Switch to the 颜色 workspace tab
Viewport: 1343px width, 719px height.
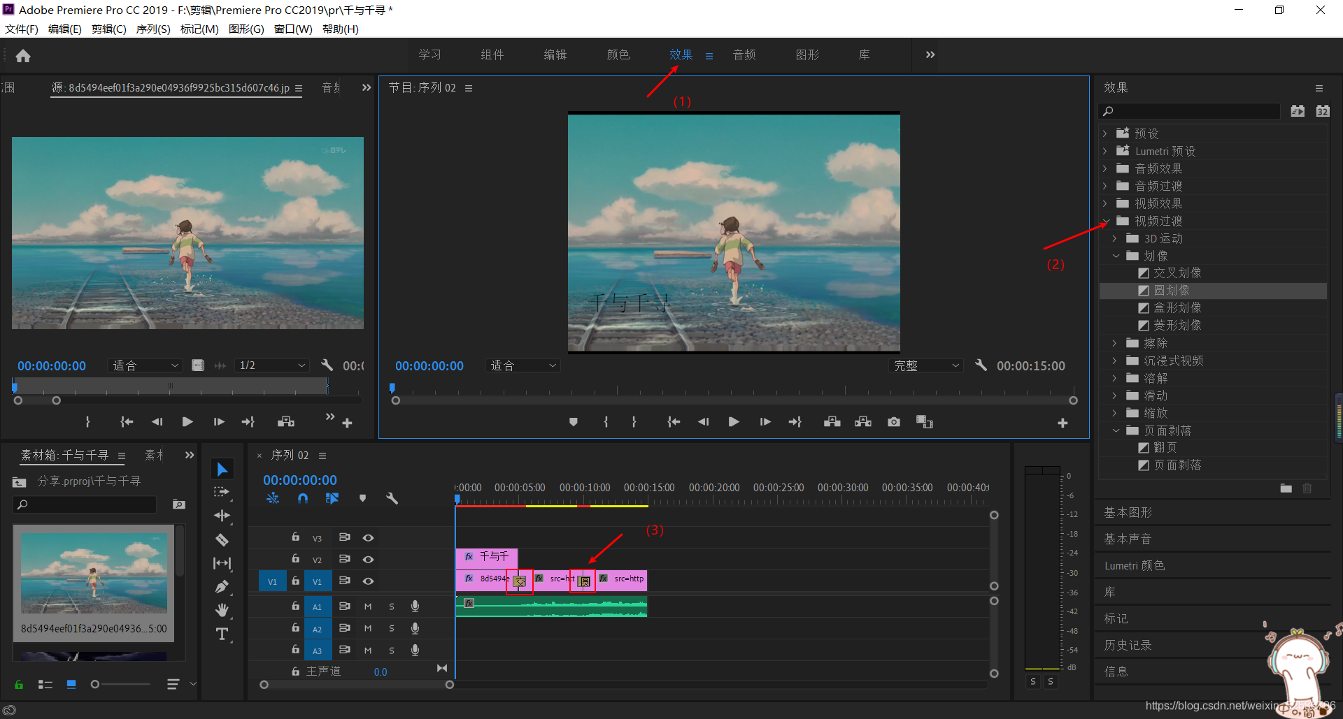tap(618, 55)
